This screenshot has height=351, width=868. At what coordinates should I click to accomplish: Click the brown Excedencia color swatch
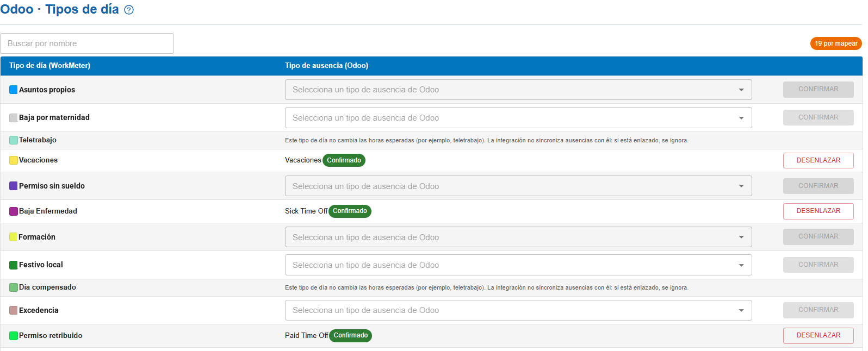coord(14,310)
